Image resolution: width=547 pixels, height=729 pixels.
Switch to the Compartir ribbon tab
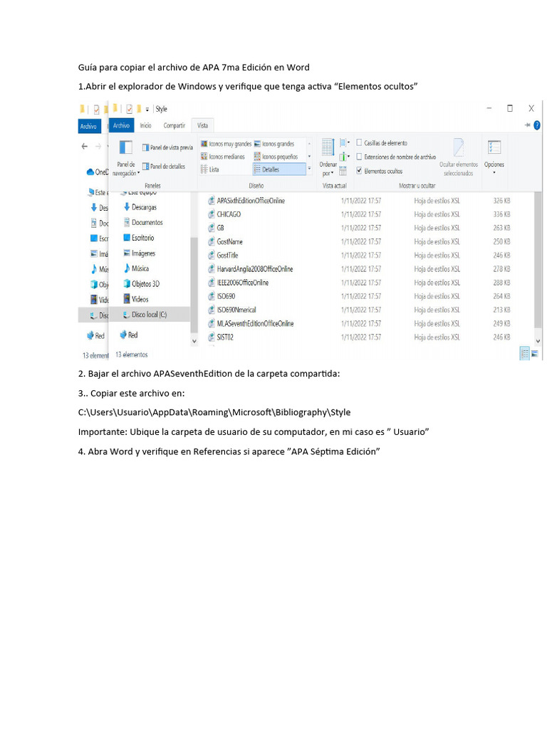(x=174, y=125)
